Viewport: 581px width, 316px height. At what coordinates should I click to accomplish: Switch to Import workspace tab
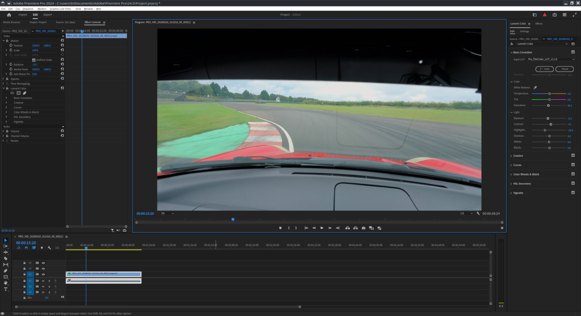pyautogui.click(x=23, y=15)
